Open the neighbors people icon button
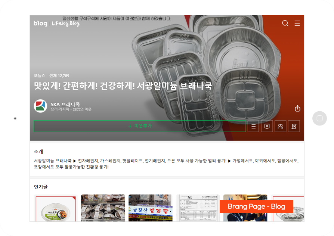The image size is (334, 236). point(280,126)
